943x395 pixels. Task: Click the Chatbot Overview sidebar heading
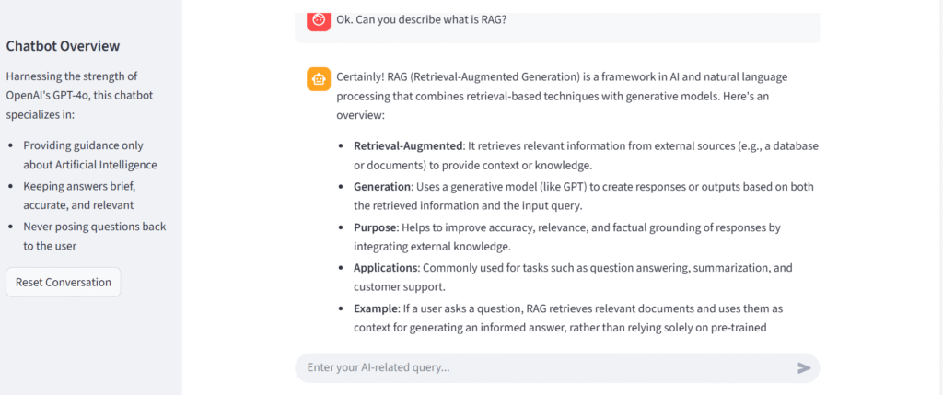63,46
